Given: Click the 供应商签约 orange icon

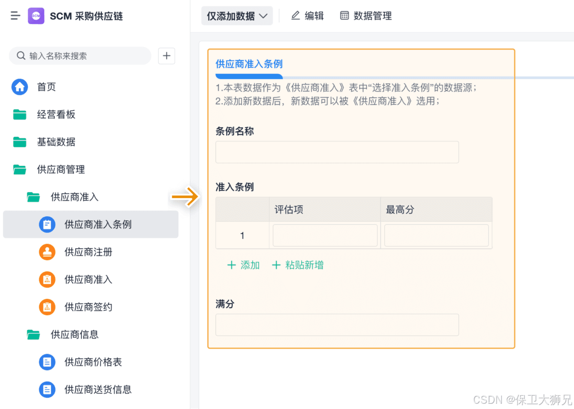Looking at the screenshot, I should 47,307.
